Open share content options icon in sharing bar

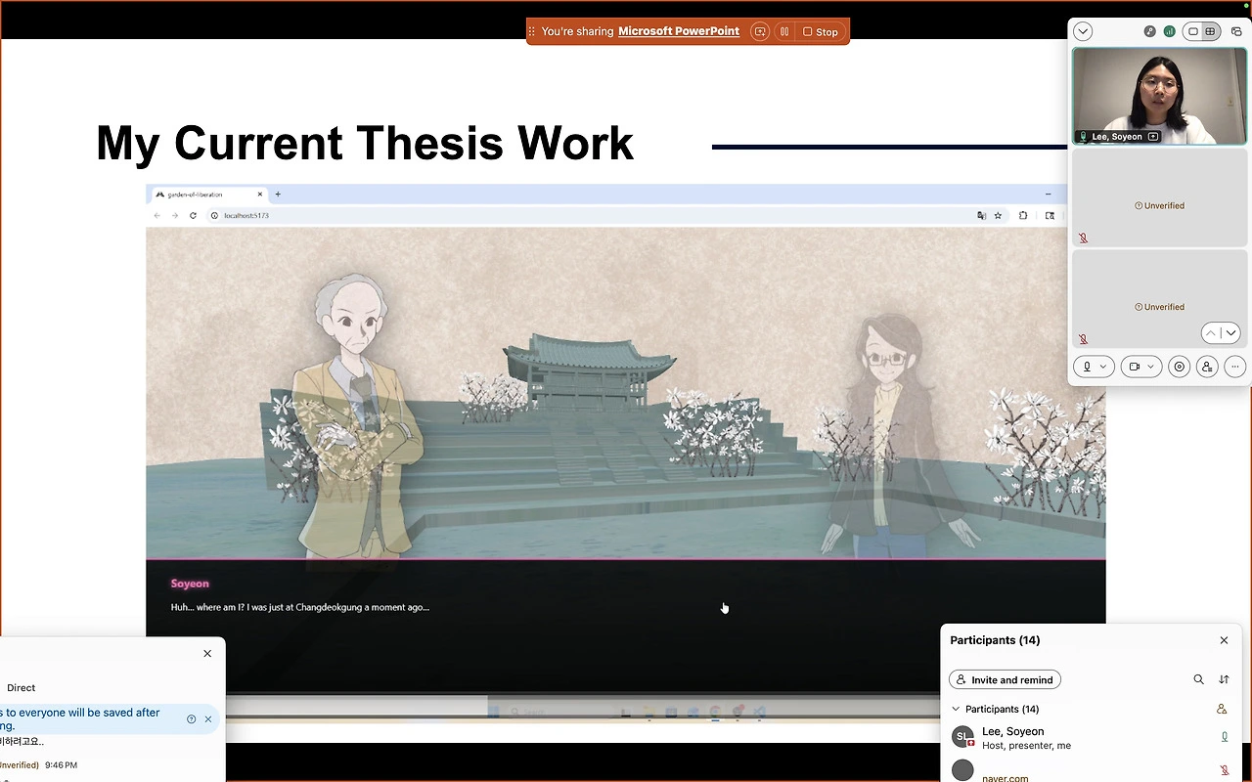click(x=760, y=31)
